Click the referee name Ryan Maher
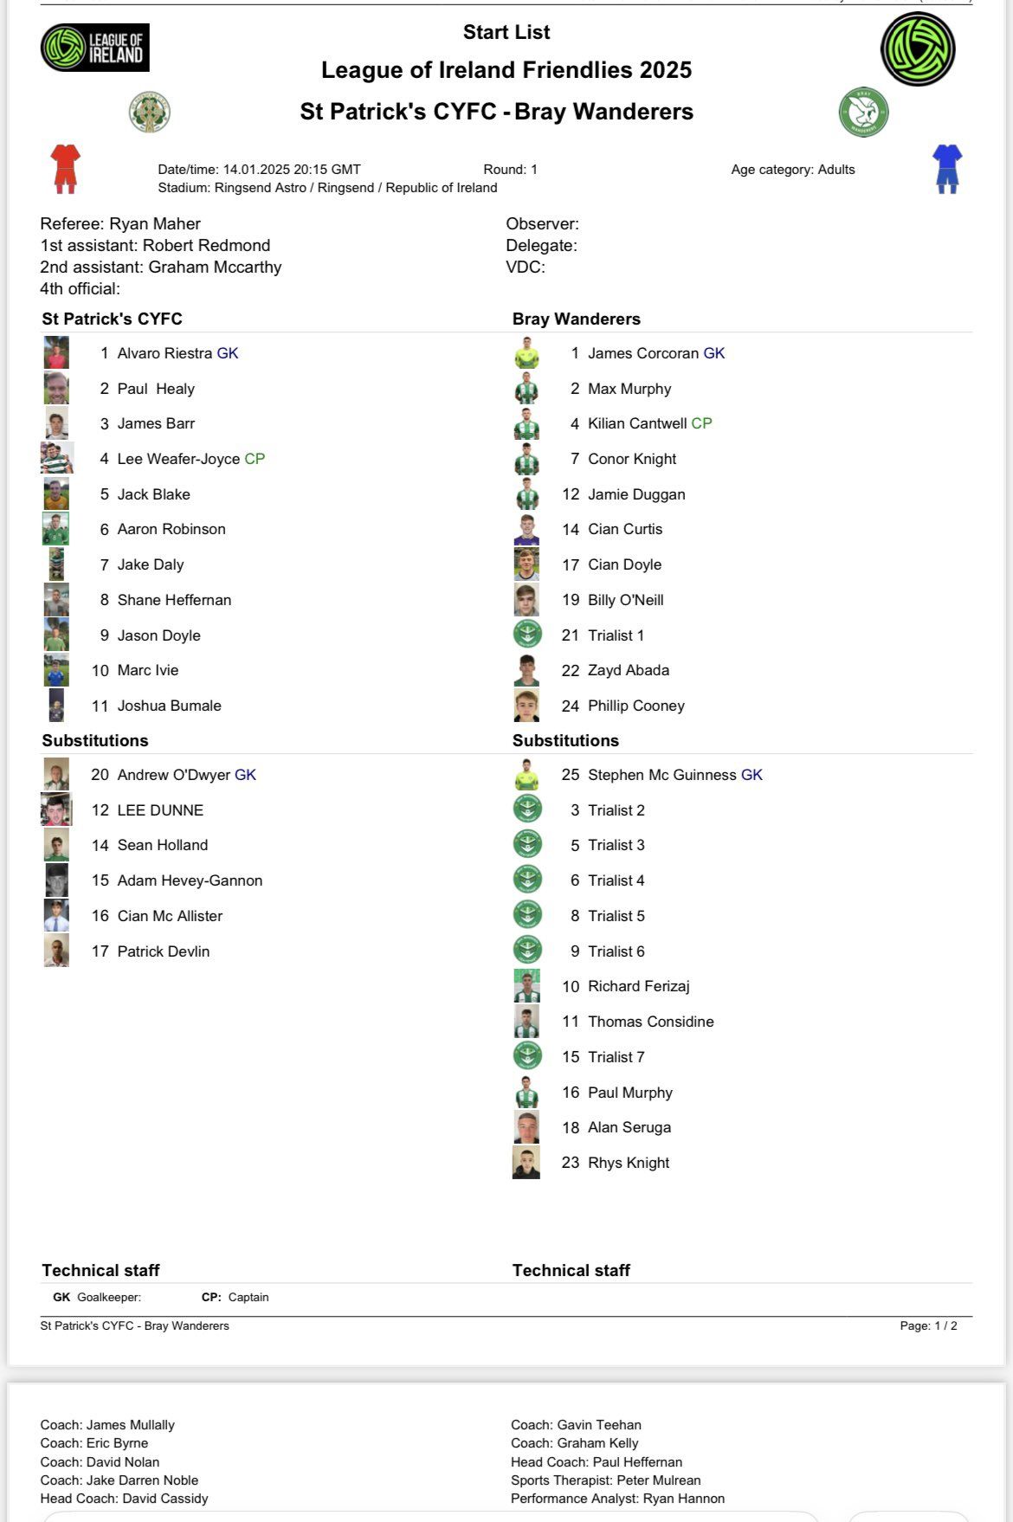This screenshot has width=1013, height=1522. point(155,223)
